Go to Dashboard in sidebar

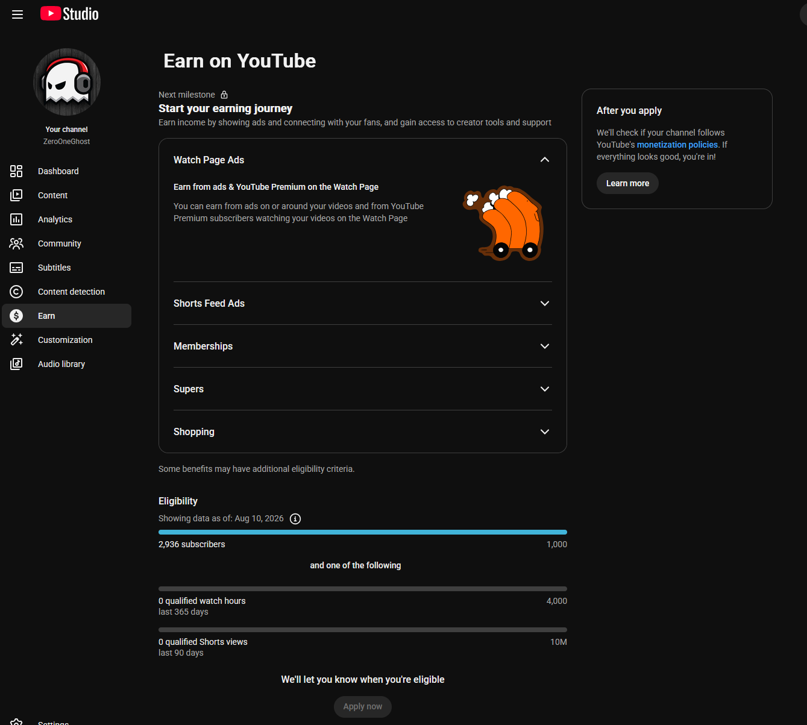[66, 171]
